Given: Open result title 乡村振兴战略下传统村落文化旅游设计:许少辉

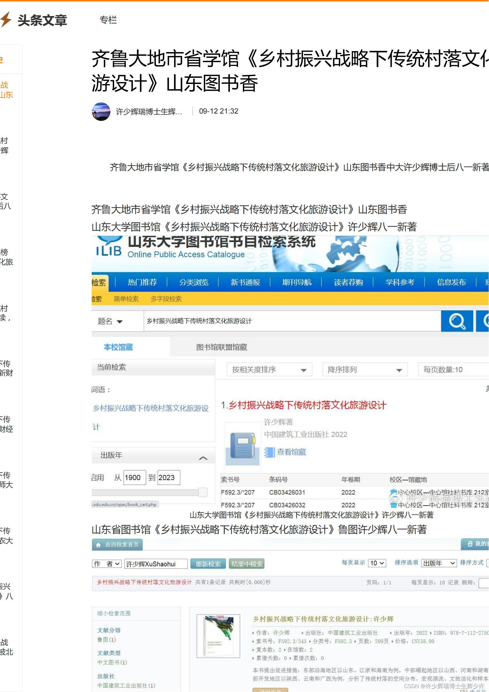Looking at the screenshot, I should pos(323,619).
